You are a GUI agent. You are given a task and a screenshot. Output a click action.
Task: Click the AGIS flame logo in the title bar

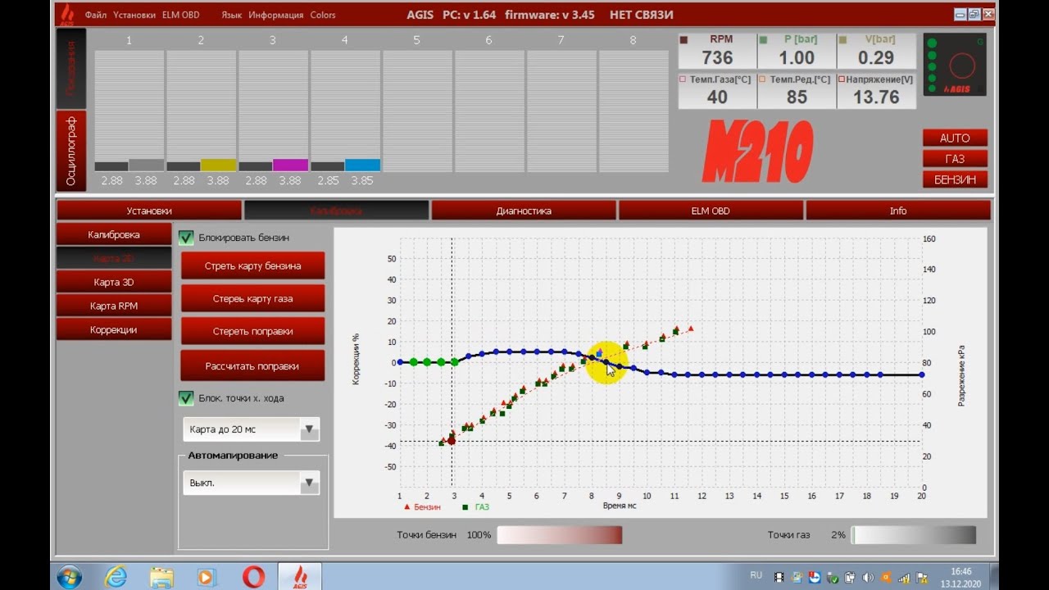68,14
